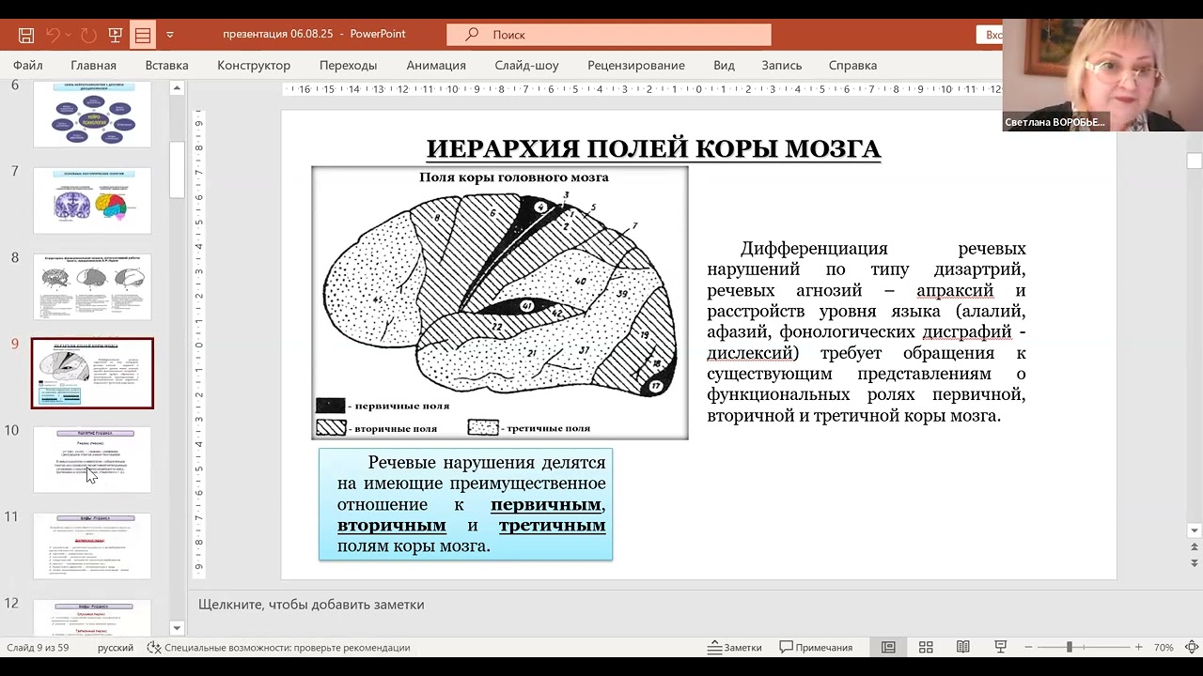The image size is (1203, 676).
Task: Select slide 8 thumbnail
Action: tap(92, 286)
